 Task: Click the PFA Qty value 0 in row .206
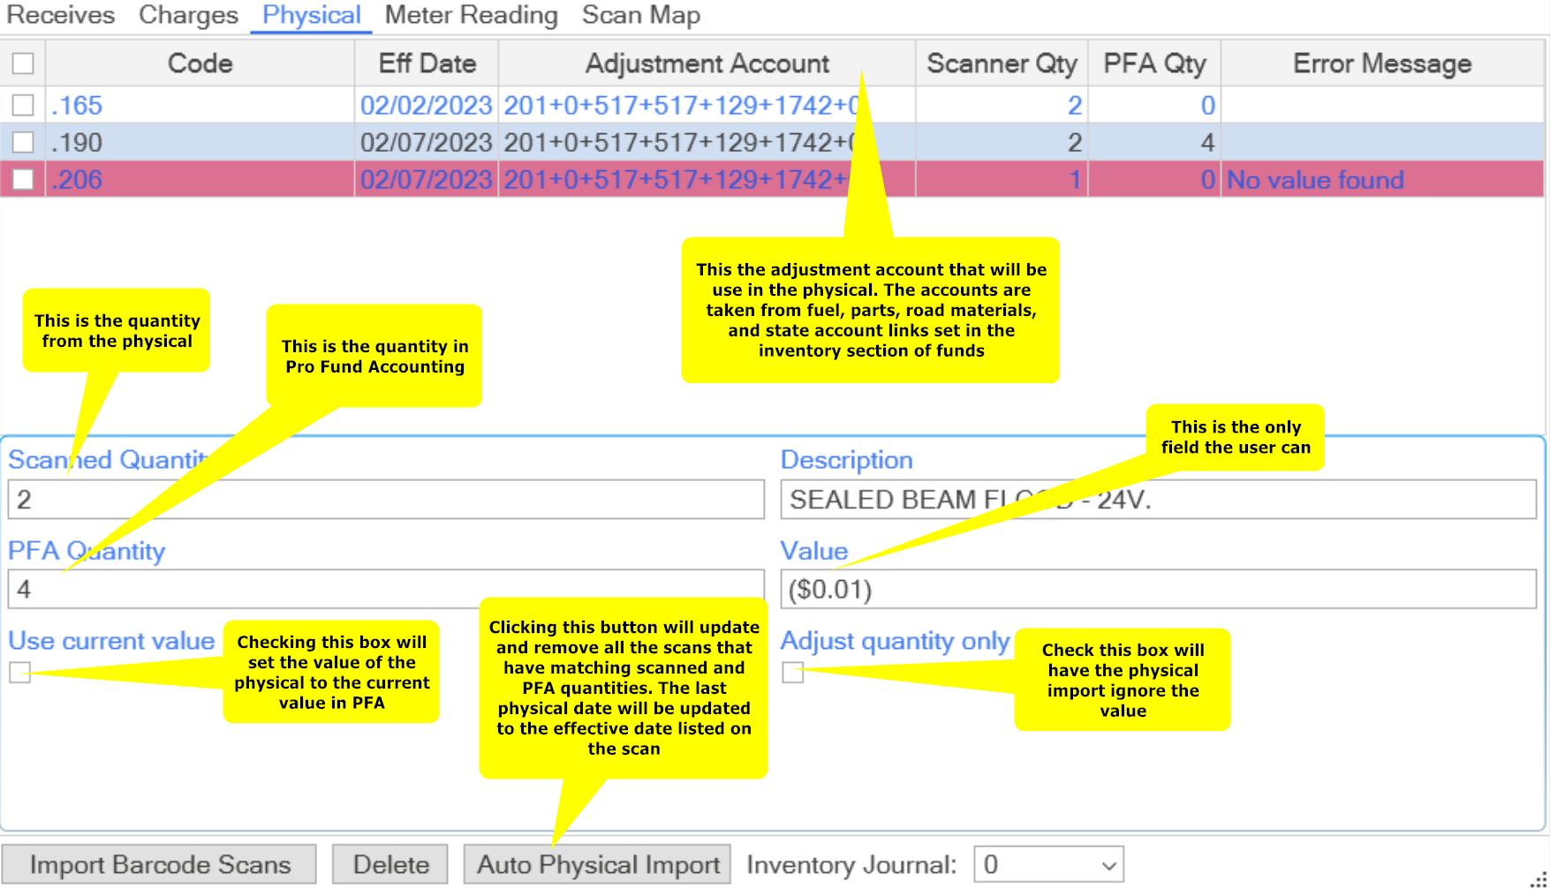[1154, 179]
